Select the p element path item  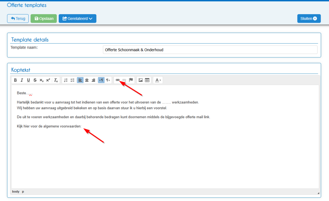23,192
